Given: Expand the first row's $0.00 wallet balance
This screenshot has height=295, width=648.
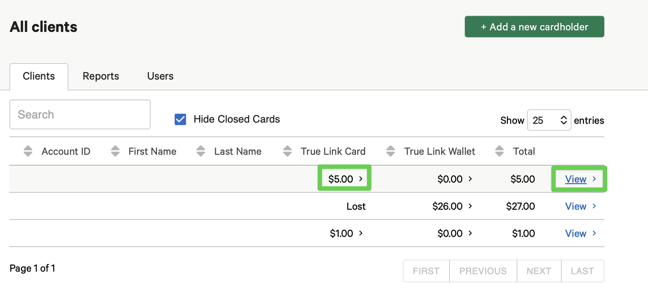Looking at the screenshot, I should [454, 179].
